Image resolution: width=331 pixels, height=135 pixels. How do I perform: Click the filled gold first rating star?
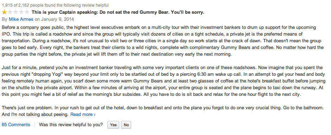click(x=5, y=12)
